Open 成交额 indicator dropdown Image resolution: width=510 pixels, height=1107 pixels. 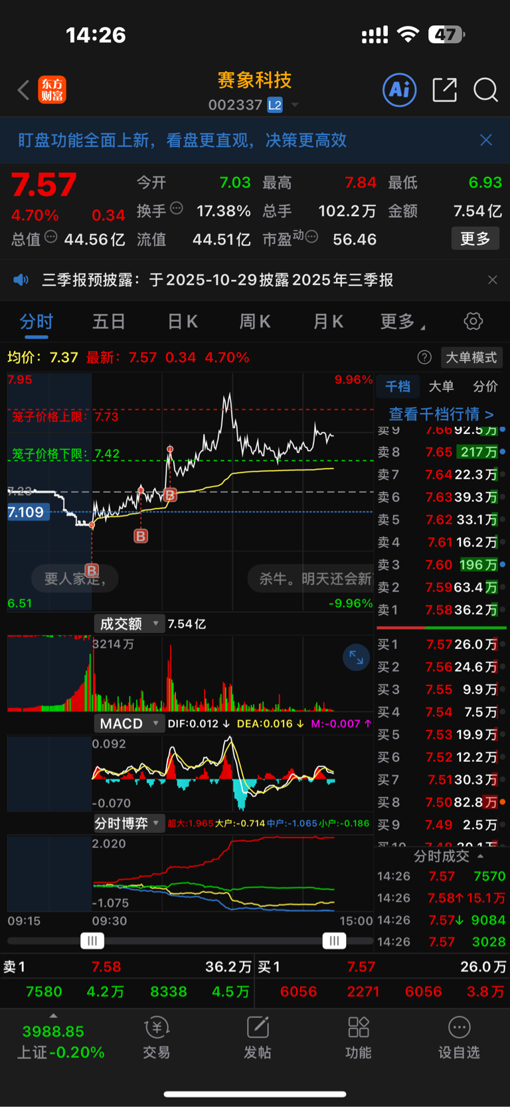[x=129, y=624]
